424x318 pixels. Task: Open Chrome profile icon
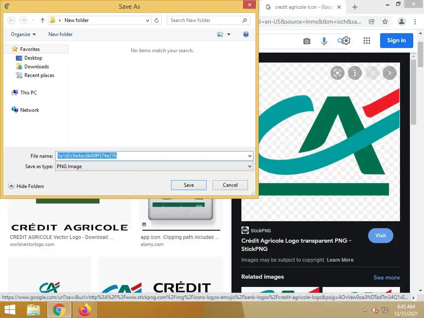pyautogui.click(x=402, y=22)
